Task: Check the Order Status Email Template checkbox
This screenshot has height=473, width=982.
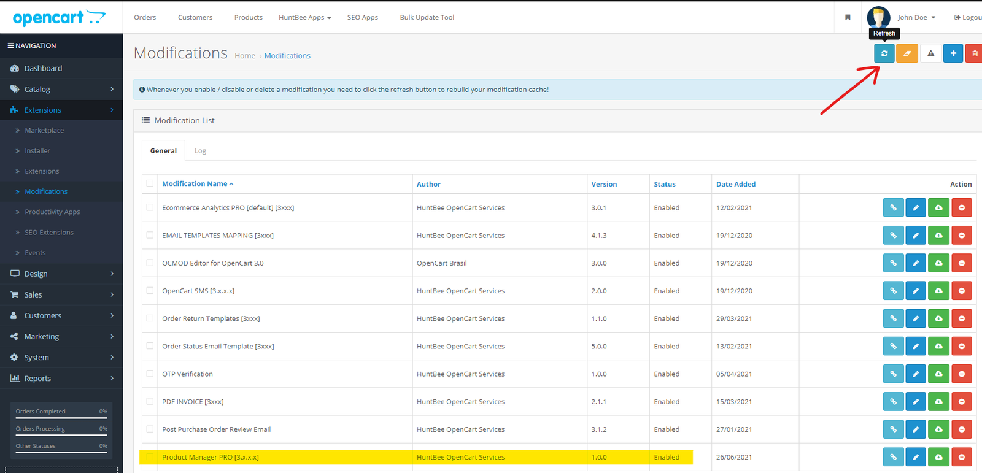Action: coord(150,346)
